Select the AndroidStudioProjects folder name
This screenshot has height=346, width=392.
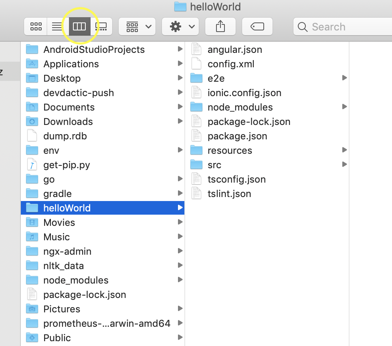click(x=94, y=50)
